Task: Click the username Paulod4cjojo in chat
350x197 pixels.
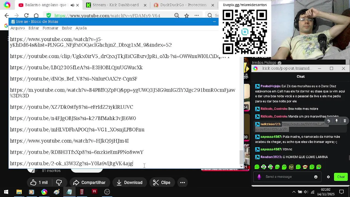Action: point(270,86)
